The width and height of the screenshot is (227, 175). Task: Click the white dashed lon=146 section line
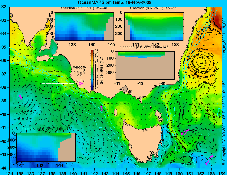[137, 112]
